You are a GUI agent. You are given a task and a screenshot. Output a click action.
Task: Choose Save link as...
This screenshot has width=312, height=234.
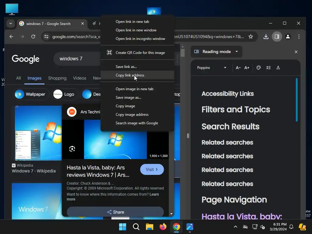(137, 67)
